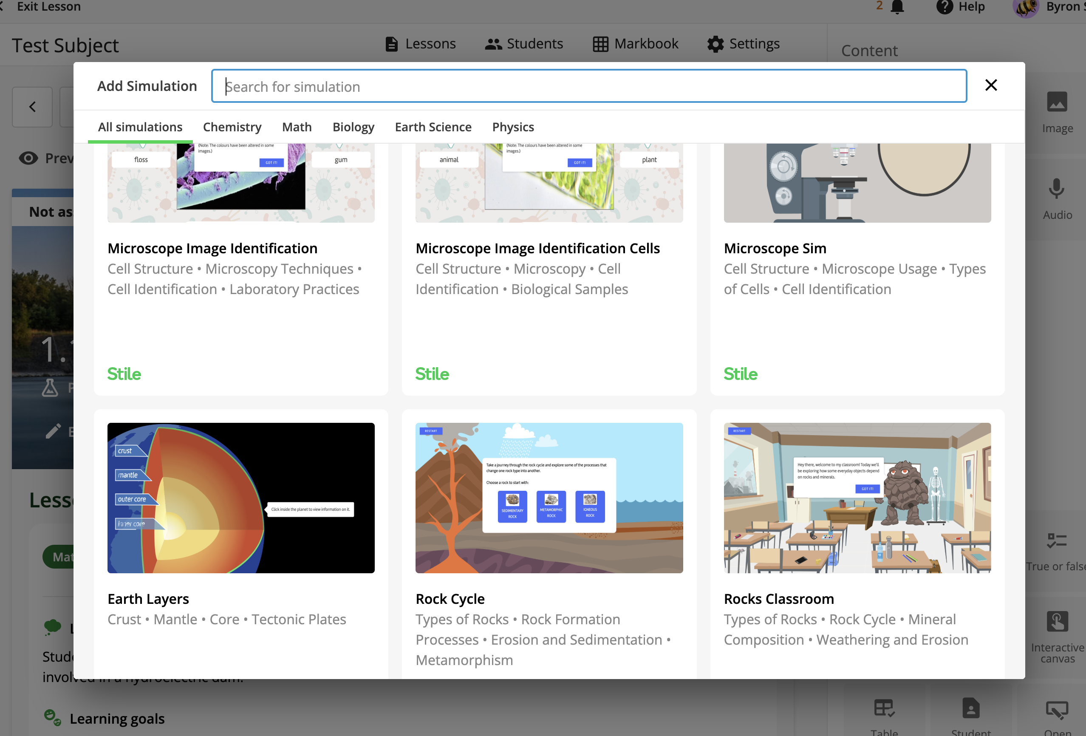Click the Image content icon

pyautogui.click(x=1057, y=102)
